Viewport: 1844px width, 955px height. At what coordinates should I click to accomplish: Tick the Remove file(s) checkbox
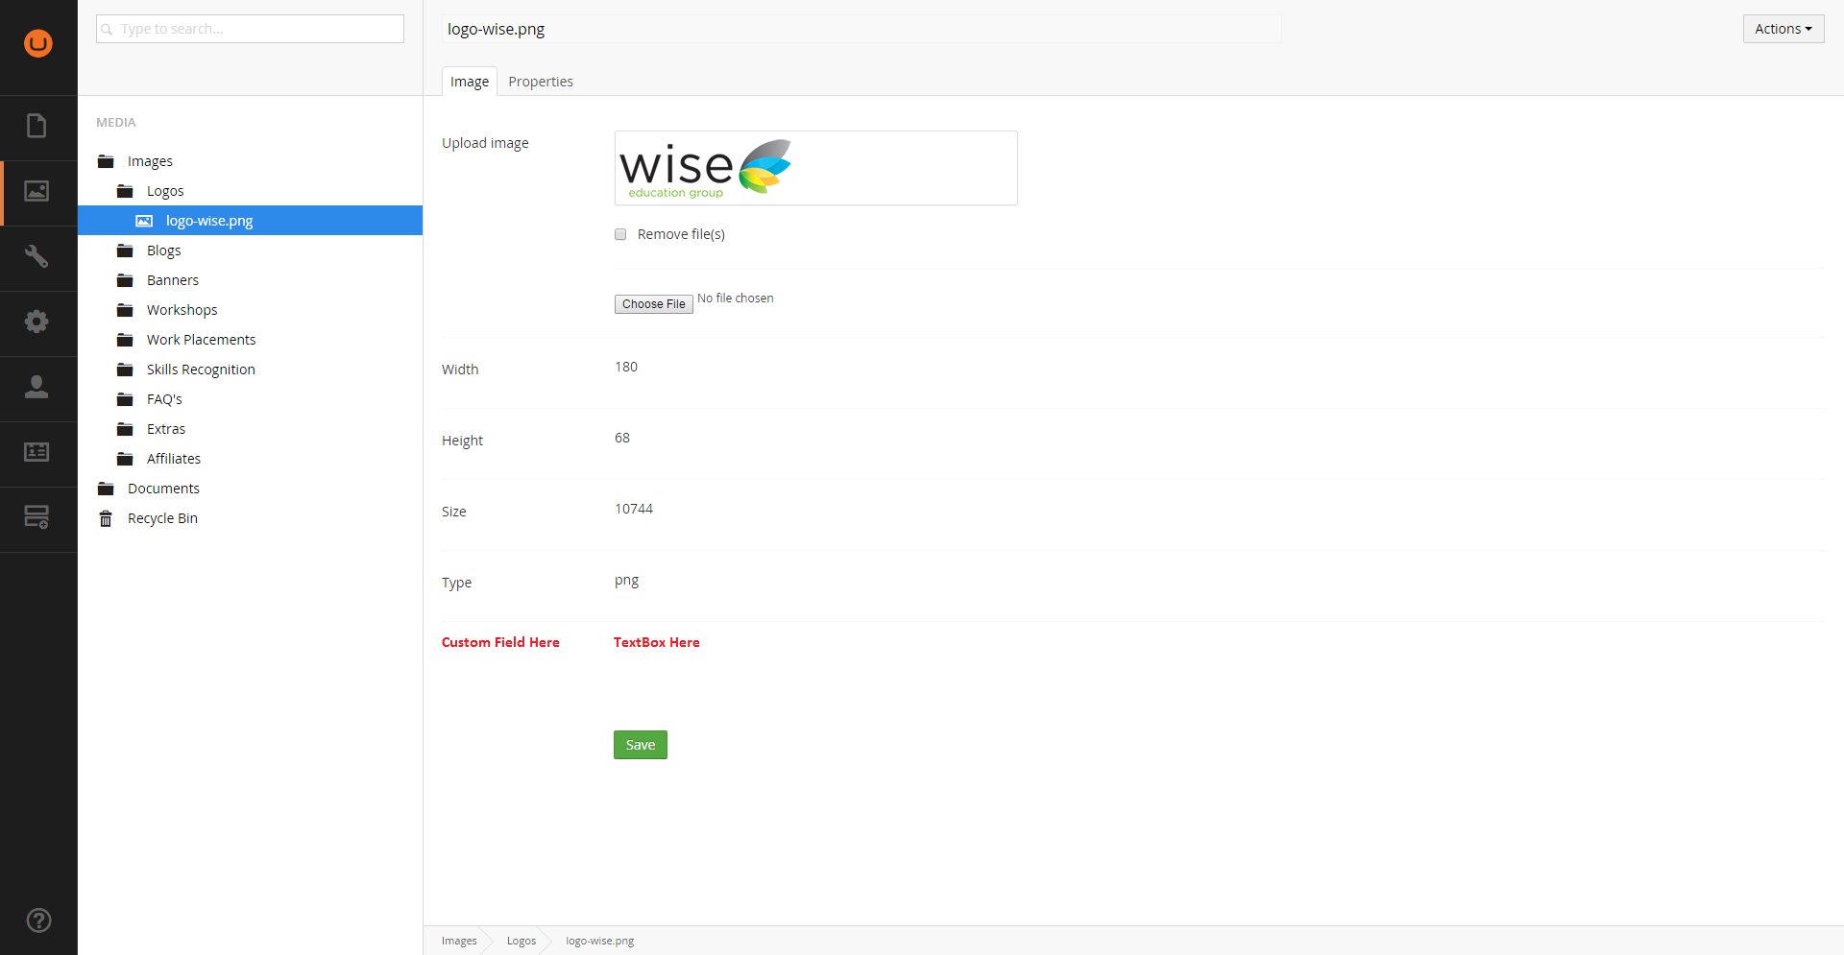620,234
